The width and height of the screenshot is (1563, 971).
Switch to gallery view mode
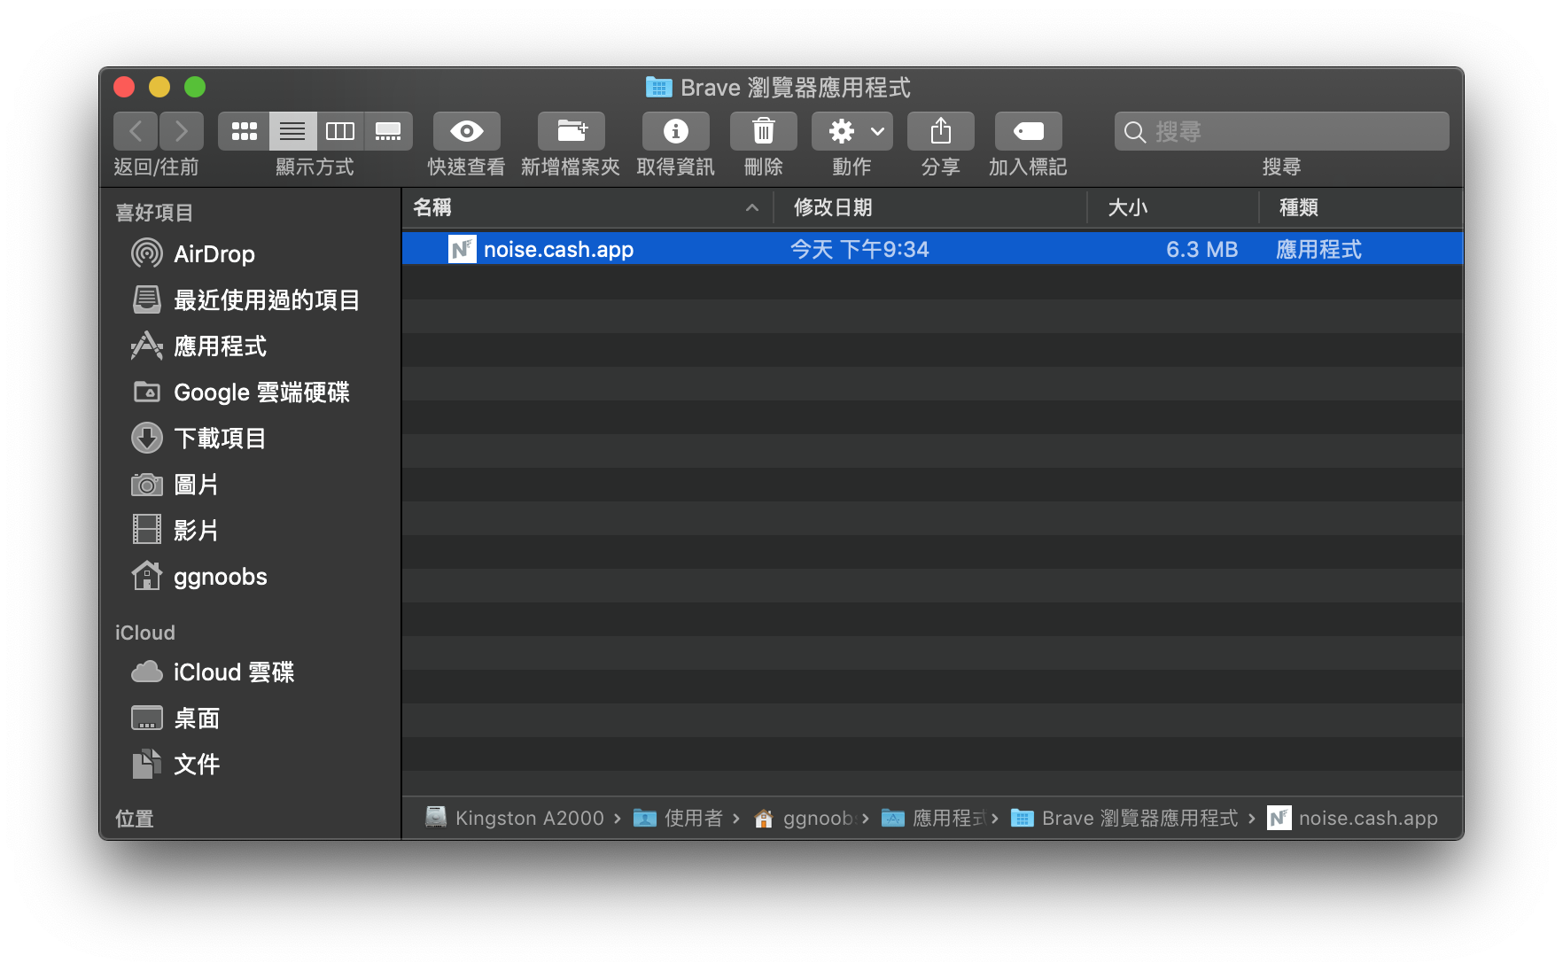coord(388,131)
